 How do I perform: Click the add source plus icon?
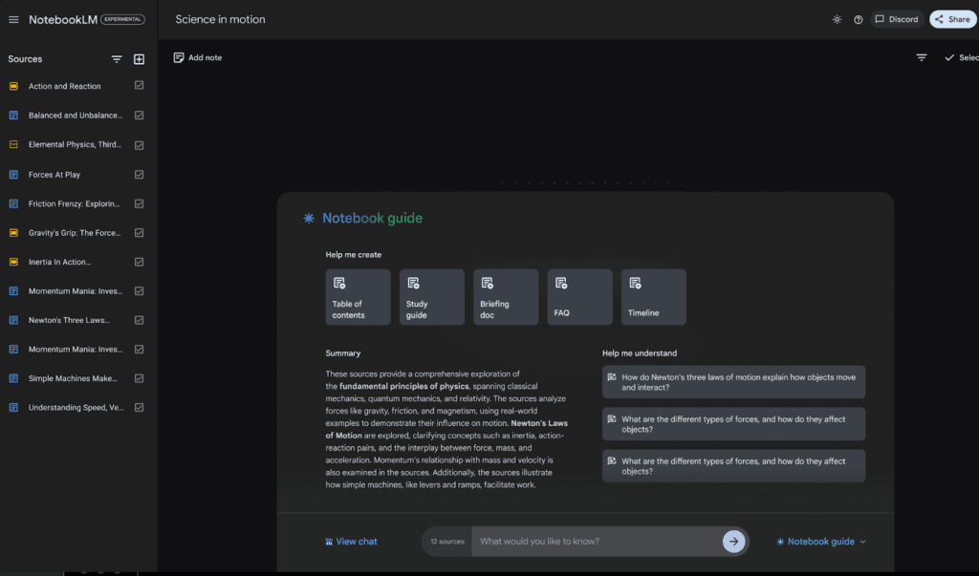pos(140,59)
